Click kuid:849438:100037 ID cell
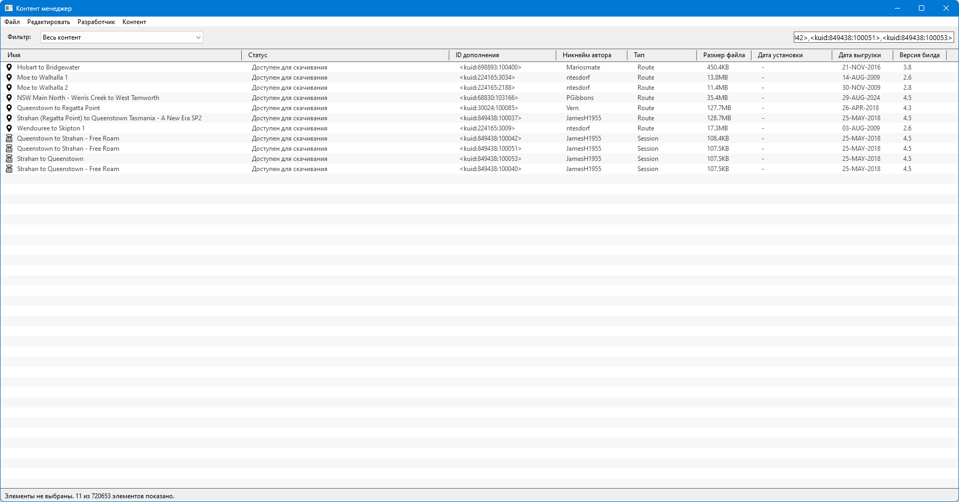 click(490, 118)
